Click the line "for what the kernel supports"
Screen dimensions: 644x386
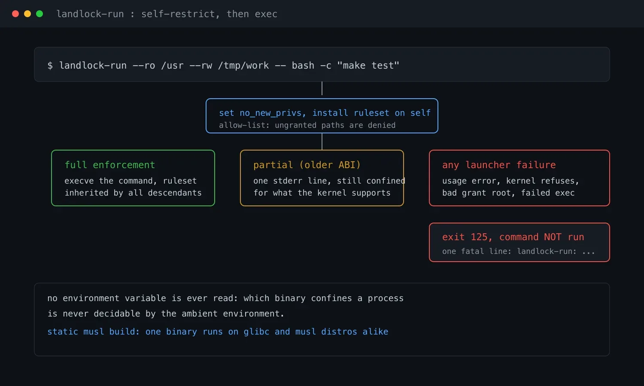pyautogui.click(x=322, y=193)
